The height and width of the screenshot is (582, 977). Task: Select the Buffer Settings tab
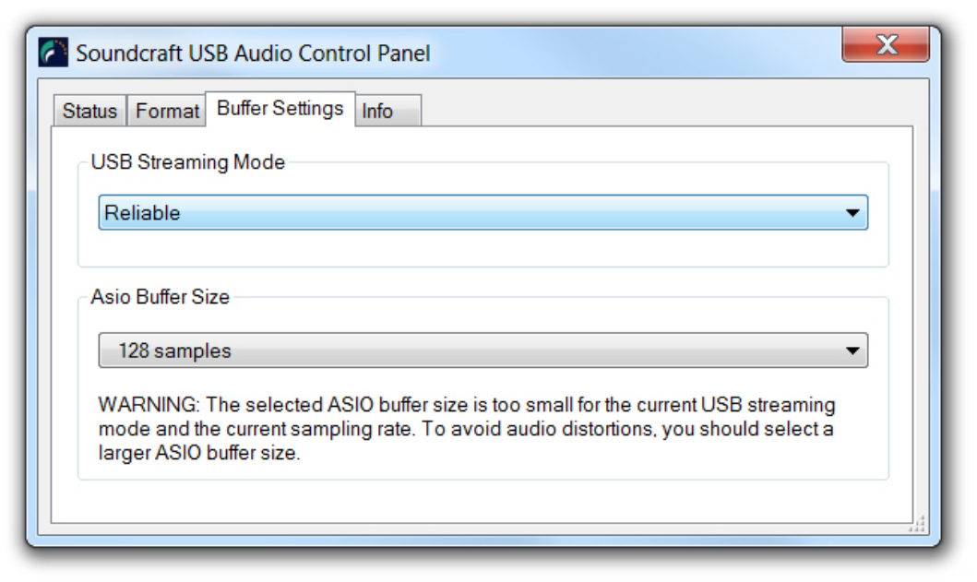click(280, 109)
